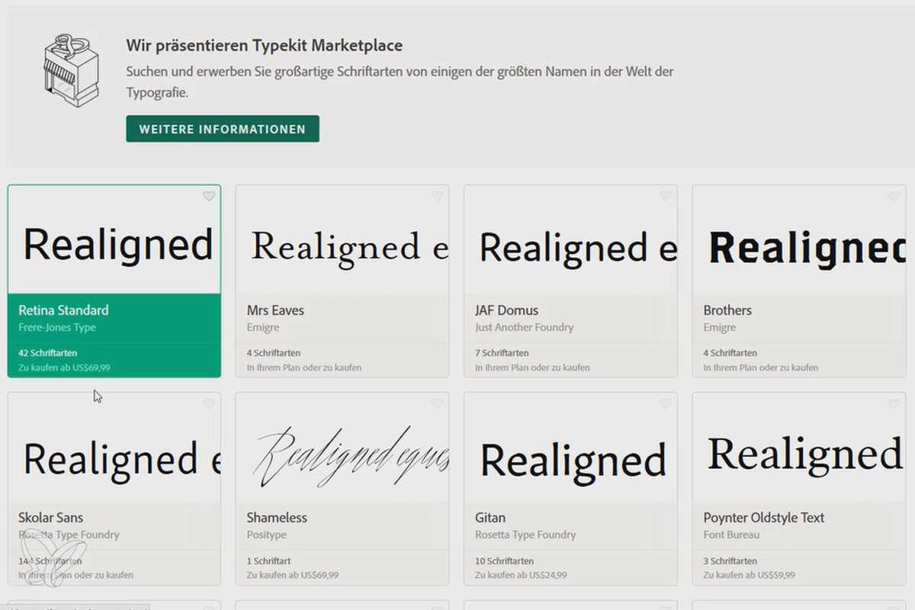Click the Gitan font name
Image resolution: width=915 pixels, height=610 pixels.
[490, 518]
